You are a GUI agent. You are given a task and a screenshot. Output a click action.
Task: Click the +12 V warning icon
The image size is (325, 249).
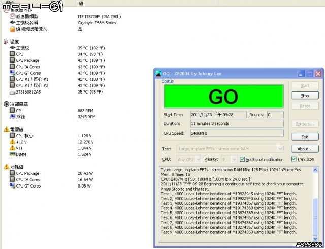pos(12,142)
